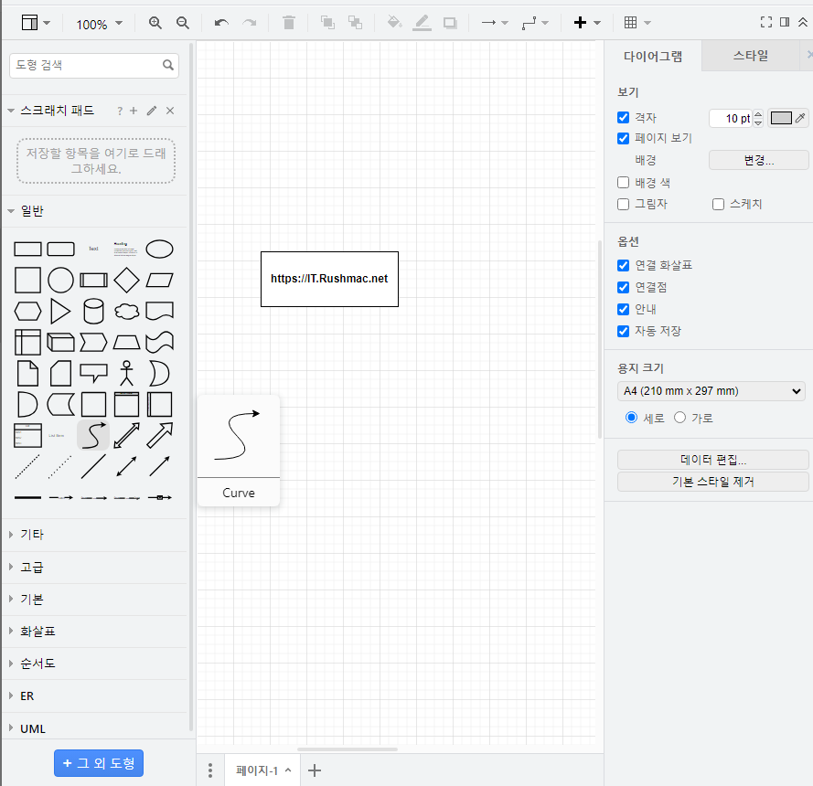This screenshot has height=786, width=813.
Task: Disable the 자동 저장 checkbox
Action: pyautogui.click(x=623, y=331)
